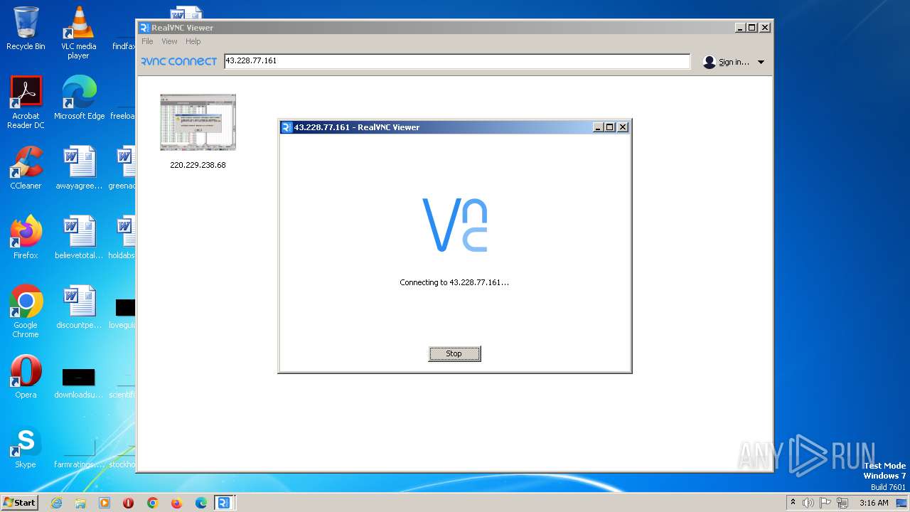Close the 43.228.77.161 connection dialog
Screen dimensions: 910x512
pos(623,127)
